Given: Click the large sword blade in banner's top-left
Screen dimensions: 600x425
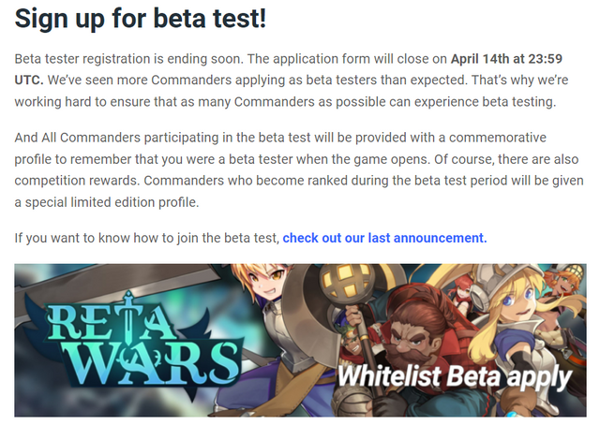Looking at the screenshot, I should coord(141,281).
